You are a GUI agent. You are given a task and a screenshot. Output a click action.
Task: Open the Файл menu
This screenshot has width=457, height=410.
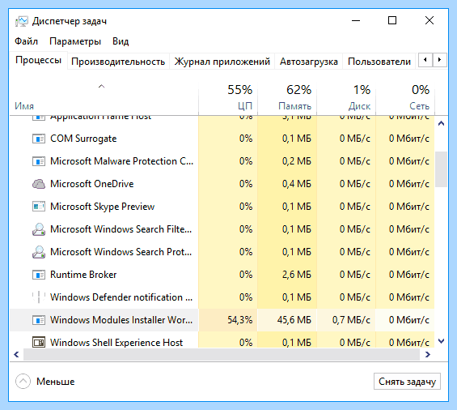26,41
